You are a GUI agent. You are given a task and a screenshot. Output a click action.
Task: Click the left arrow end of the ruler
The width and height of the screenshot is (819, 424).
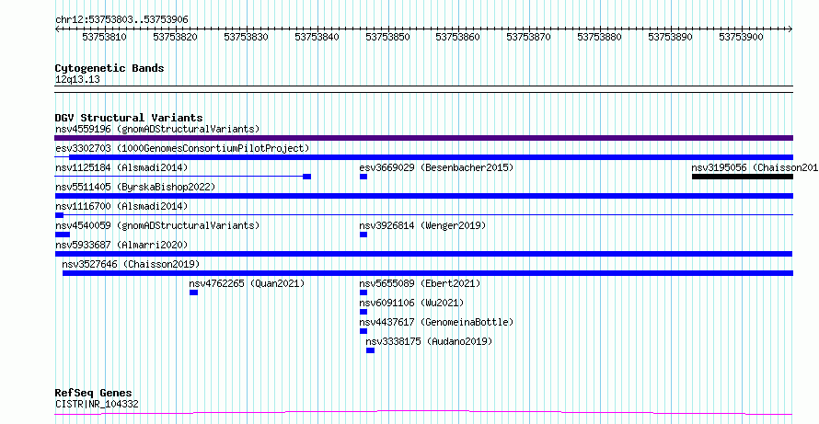click(x=57, y=29)
